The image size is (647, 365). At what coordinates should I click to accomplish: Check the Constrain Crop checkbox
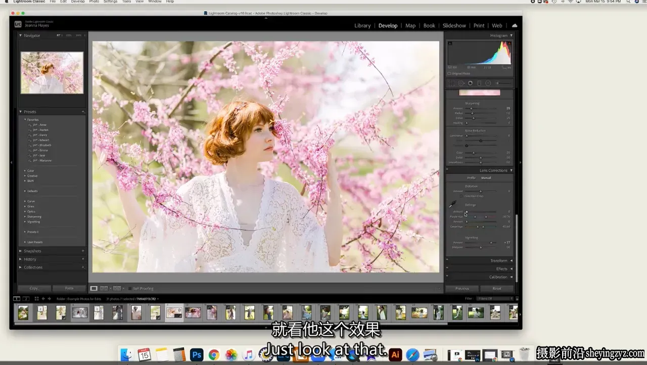coord(461,196)
